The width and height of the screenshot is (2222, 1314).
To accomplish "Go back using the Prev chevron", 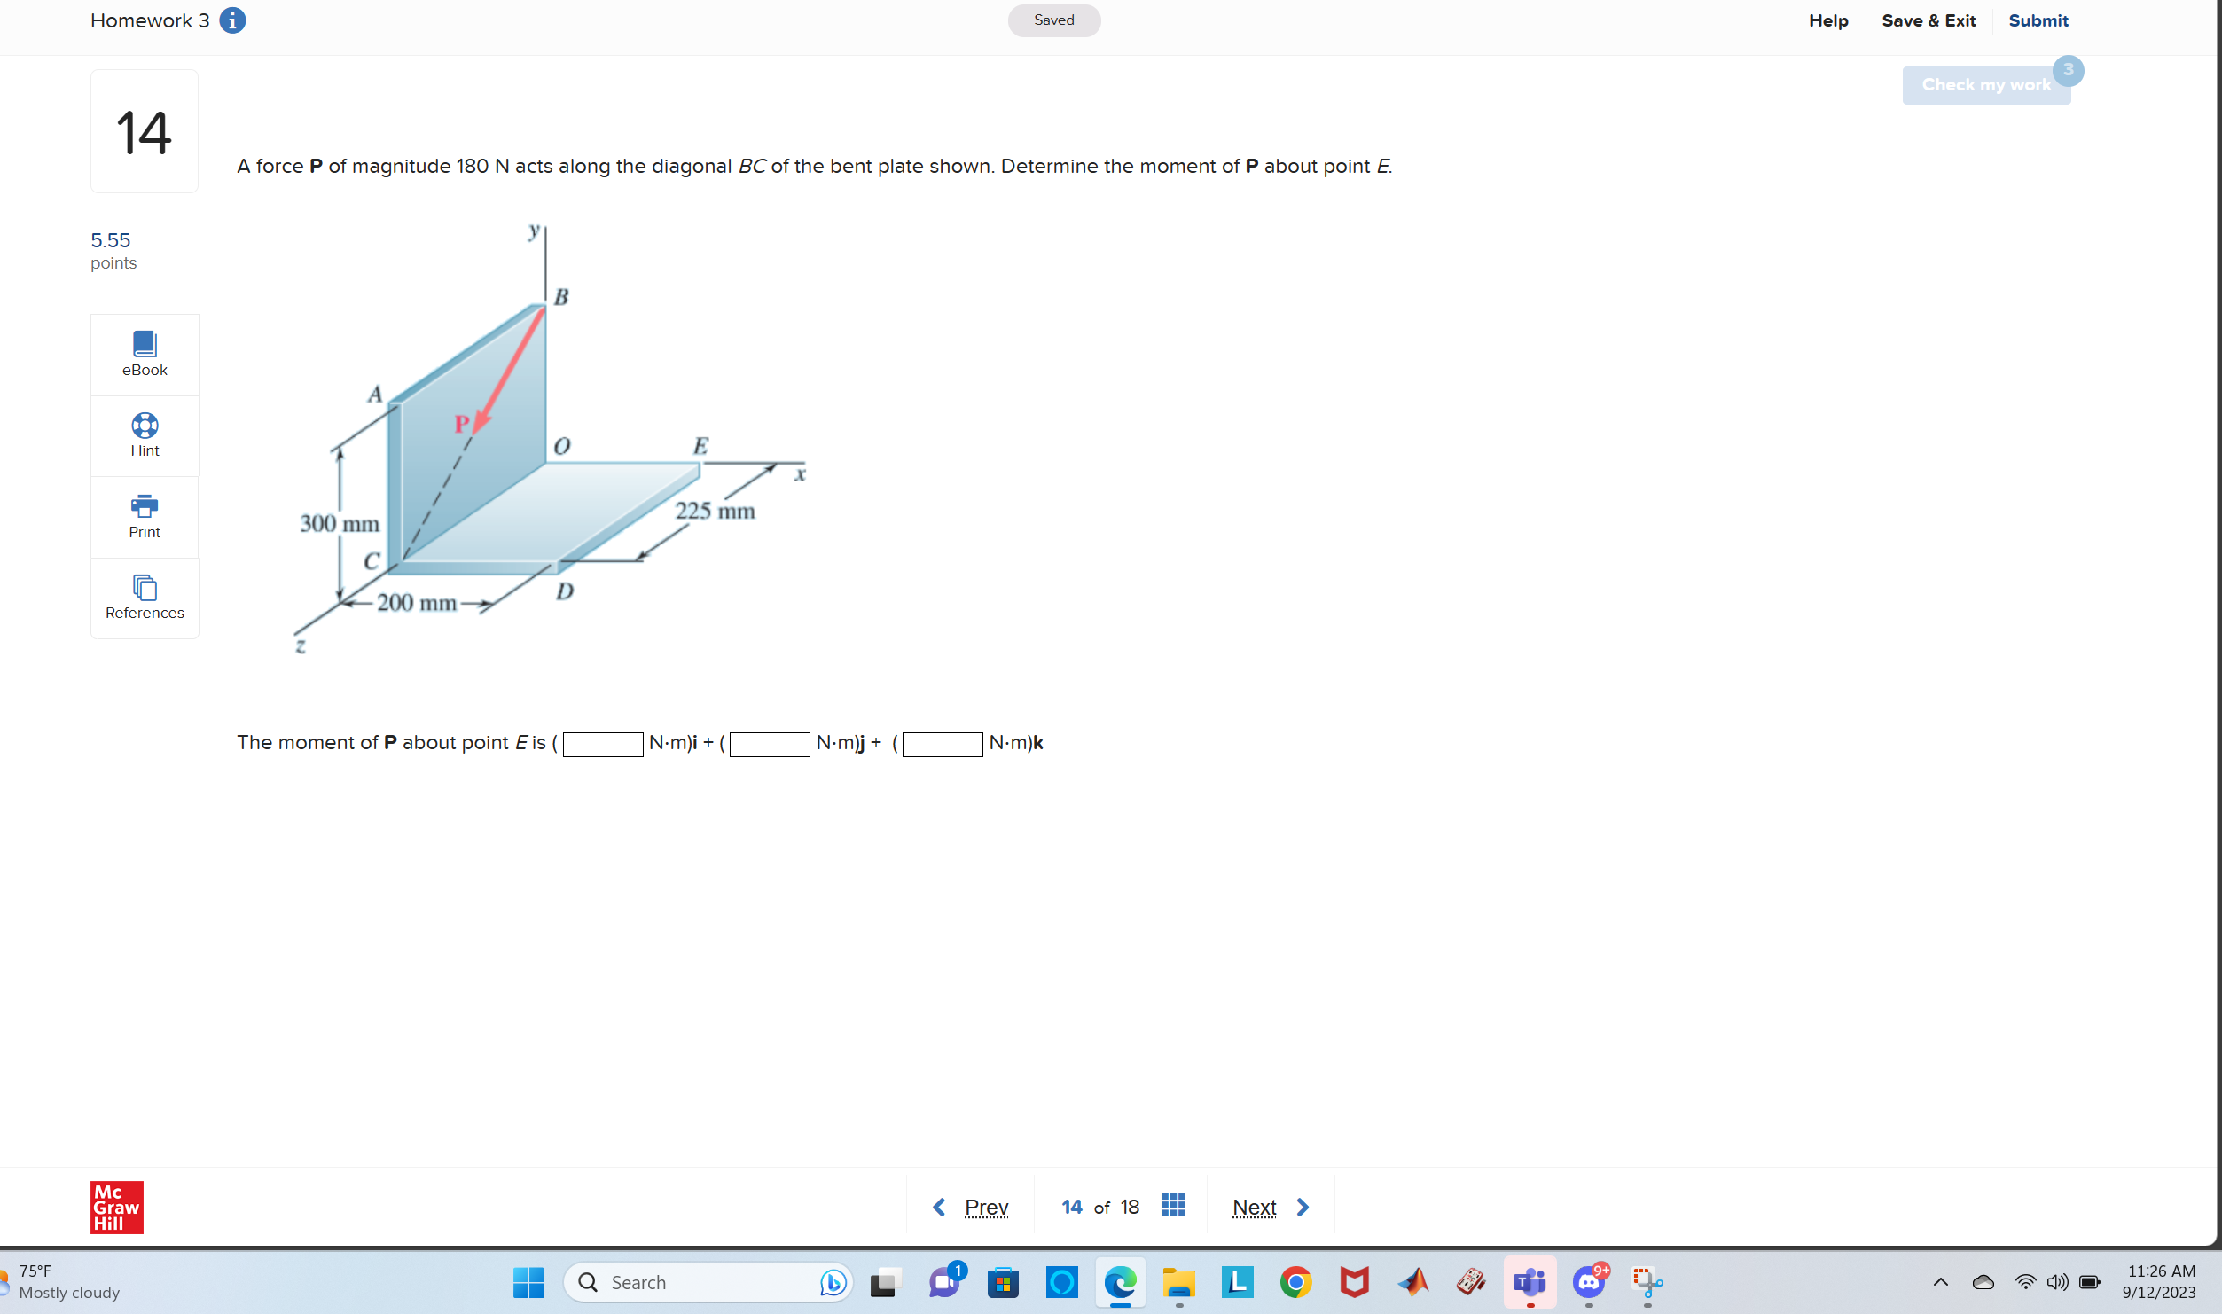I will click(939, 1206).
